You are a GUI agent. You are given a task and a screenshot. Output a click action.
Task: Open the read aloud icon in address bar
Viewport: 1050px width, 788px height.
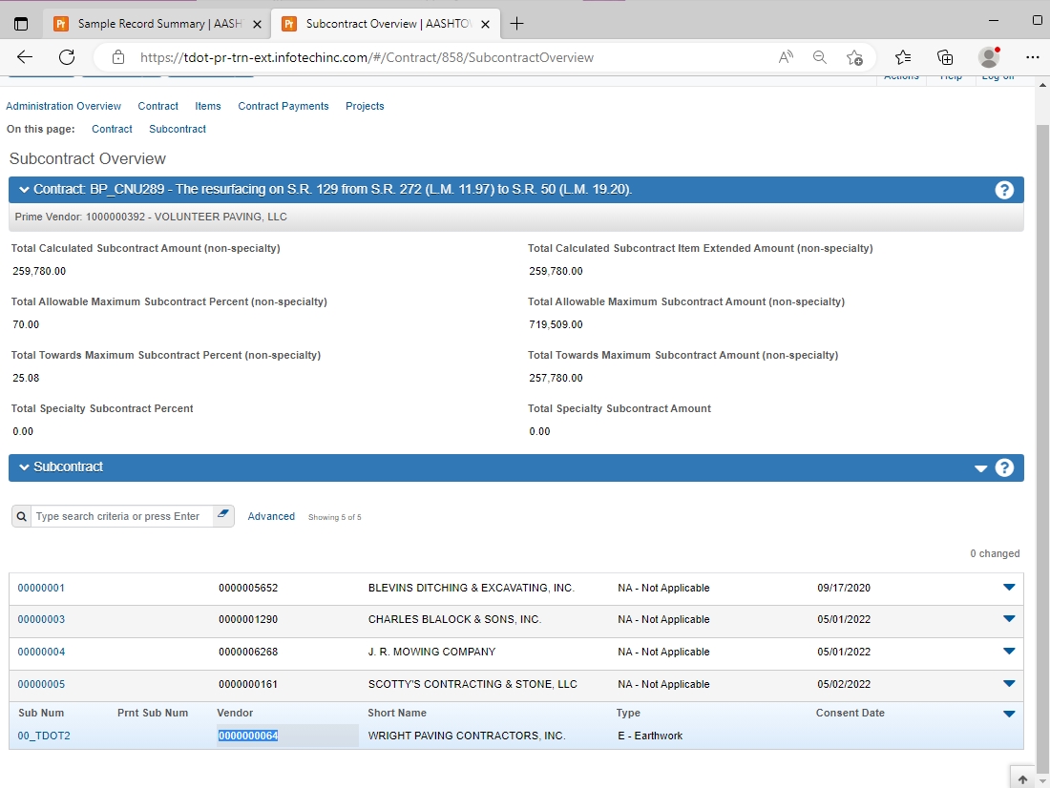pyautogui.click(x=787, y=57)
